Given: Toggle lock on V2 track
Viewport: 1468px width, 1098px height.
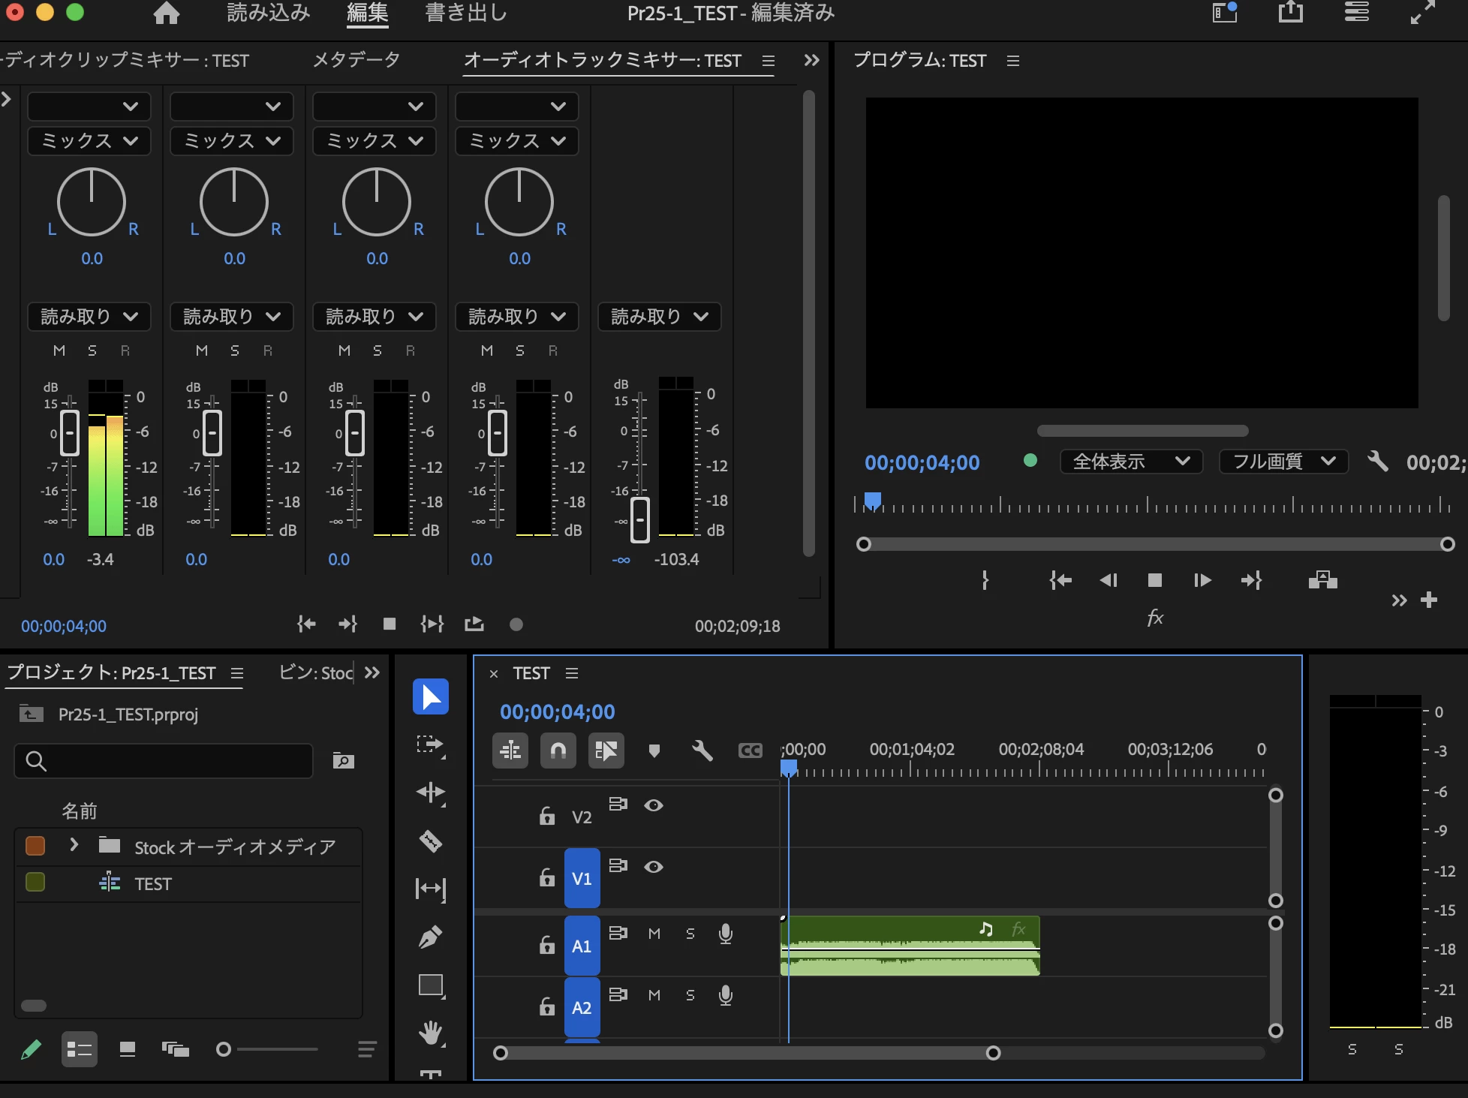Looking at the screenshot, I should 547,816.
